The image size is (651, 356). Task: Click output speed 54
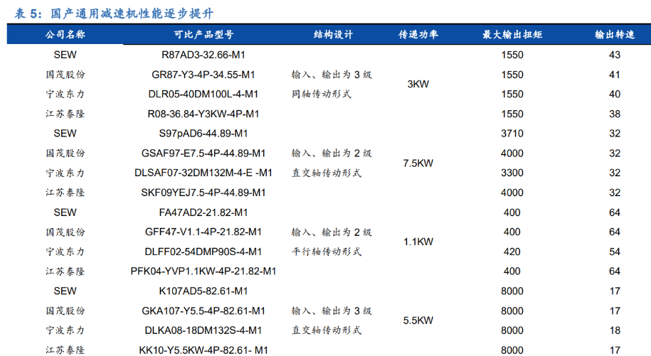click(615, 252)
